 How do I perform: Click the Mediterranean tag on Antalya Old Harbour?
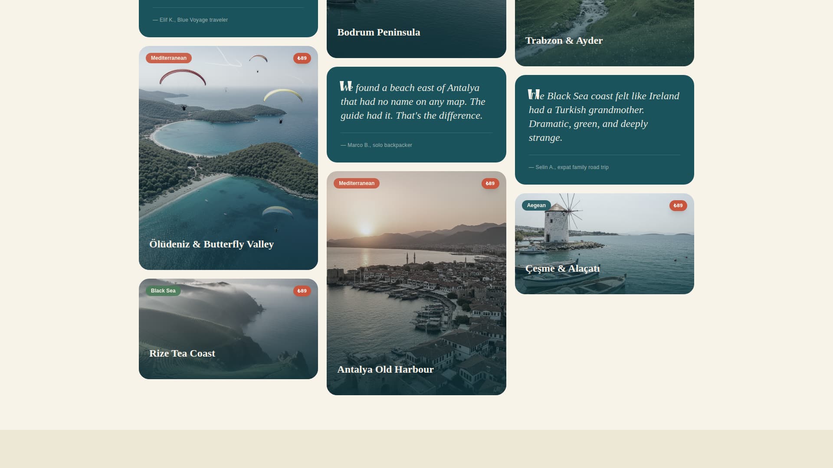(x=357, y=183)
